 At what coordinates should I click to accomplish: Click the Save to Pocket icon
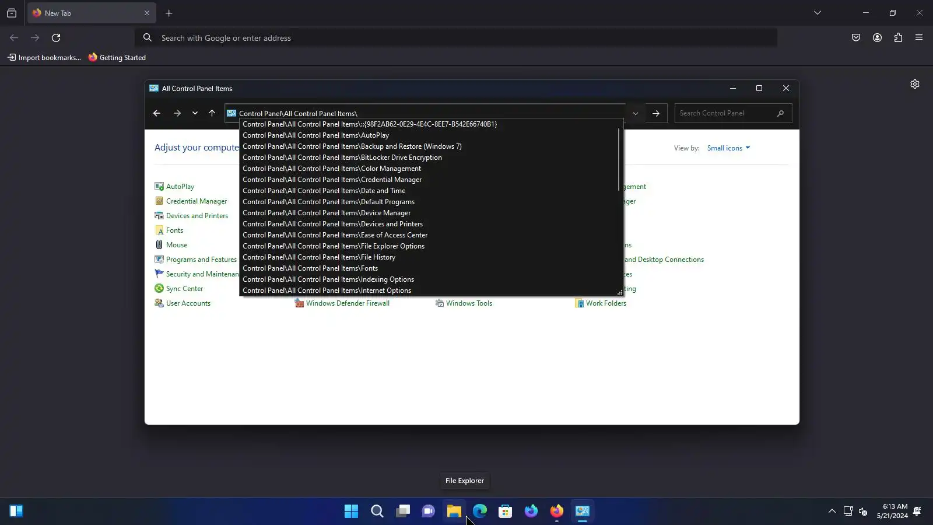pos(856,38)
